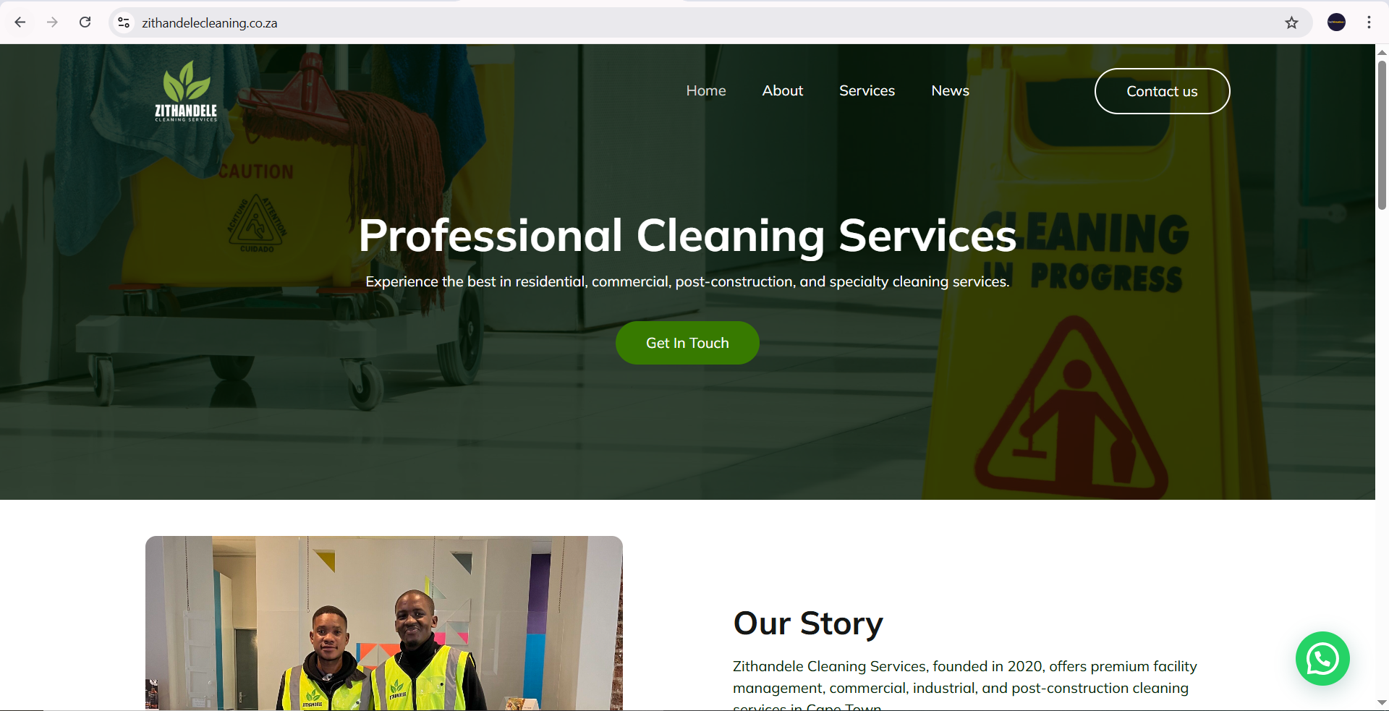
Task: Click the browser forward arrow
Action: pyautogui.click(x=52, y=22)
